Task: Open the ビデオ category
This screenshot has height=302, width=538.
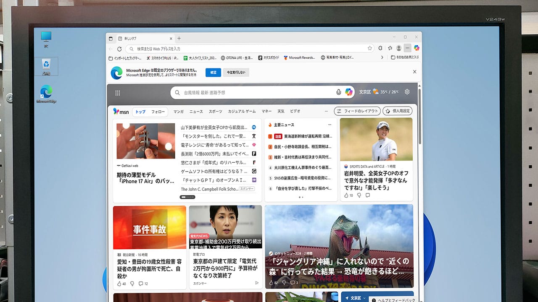Action: pyautogui.click(x=295, y=112)
